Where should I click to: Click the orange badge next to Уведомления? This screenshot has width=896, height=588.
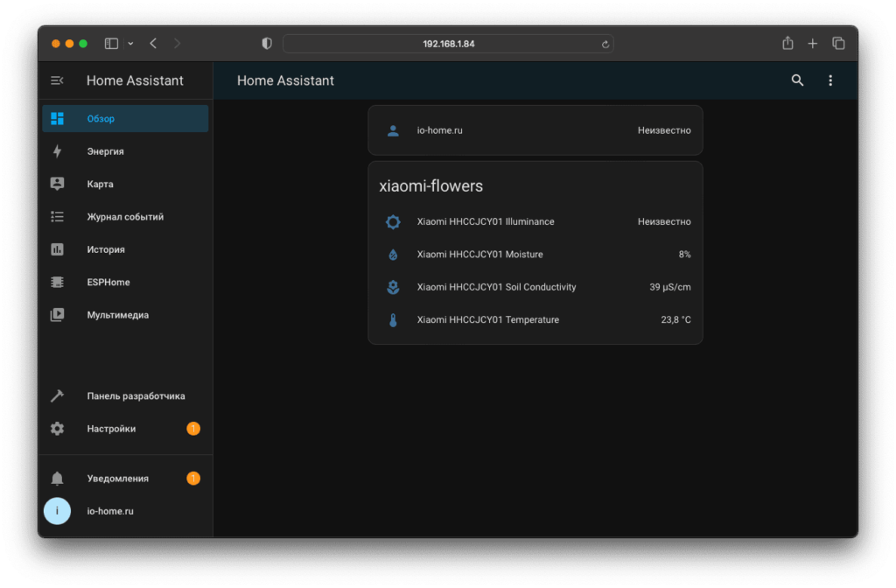pos(193,479)
